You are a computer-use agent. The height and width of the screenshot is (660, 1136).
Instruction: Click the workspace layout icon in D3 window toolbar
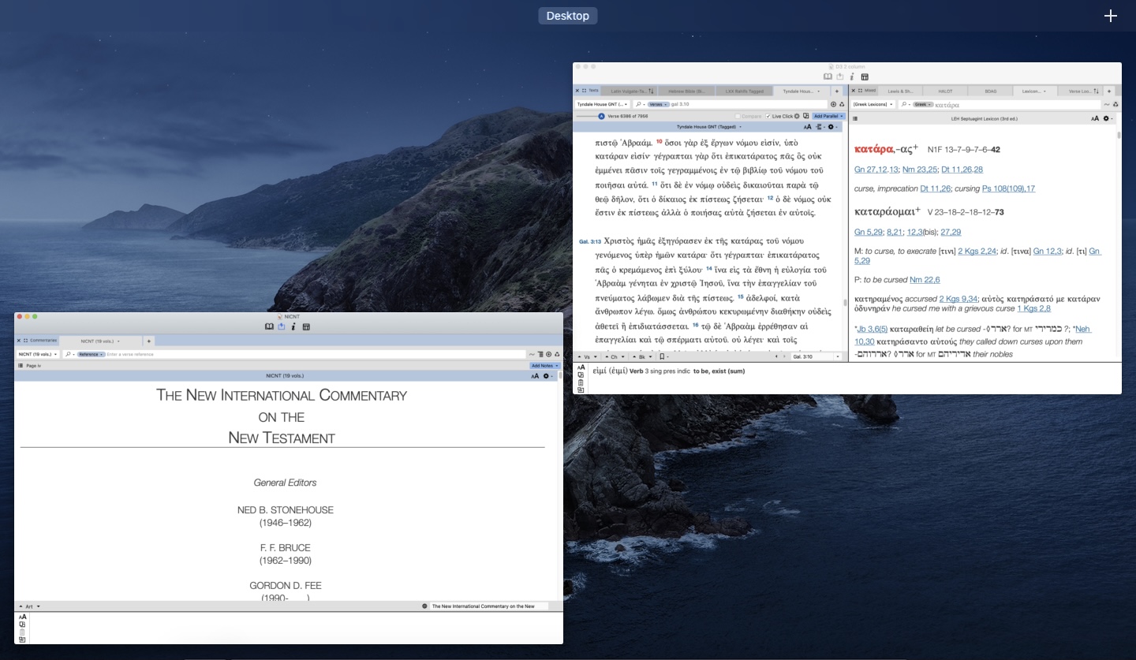click(x=865, y=76)
